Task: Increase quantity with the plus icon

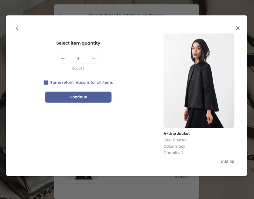Action: (94, 58)
